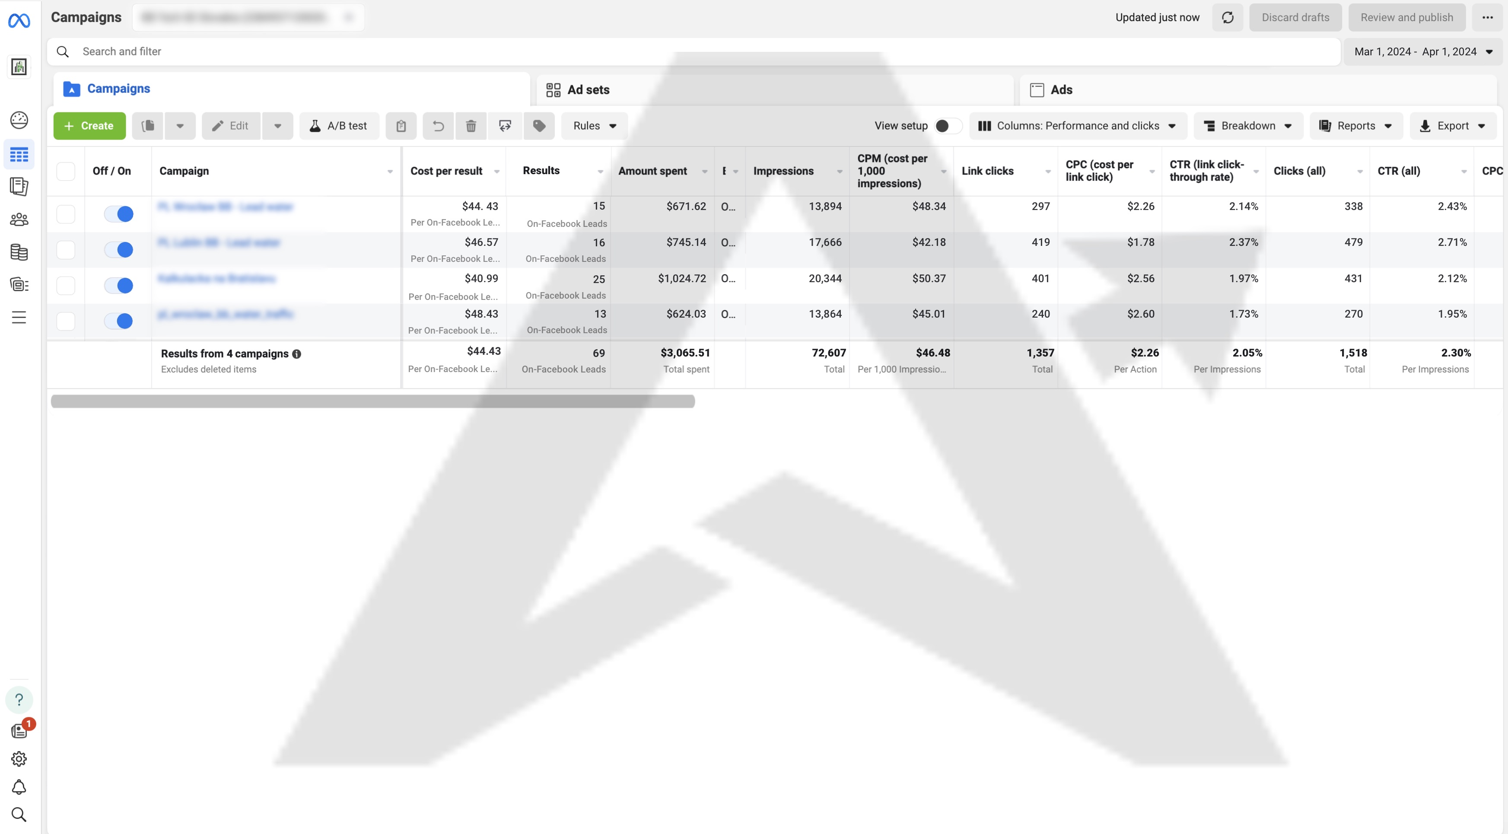Open Advertising settings icon in sidebar
This screenshot has height=834, width=1508.
[19, 285]
